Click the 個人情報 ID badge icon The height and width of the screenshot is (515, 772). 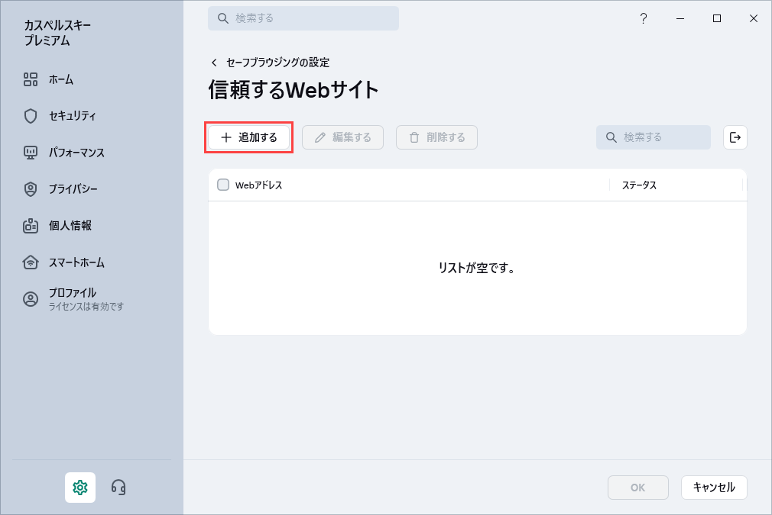pyautogui.click(x=31, y=226)
